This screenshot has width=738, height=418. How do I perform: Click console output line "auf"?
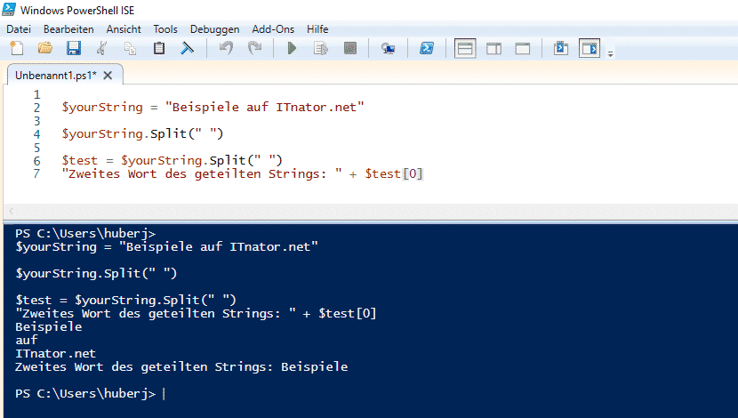point(27,341)
